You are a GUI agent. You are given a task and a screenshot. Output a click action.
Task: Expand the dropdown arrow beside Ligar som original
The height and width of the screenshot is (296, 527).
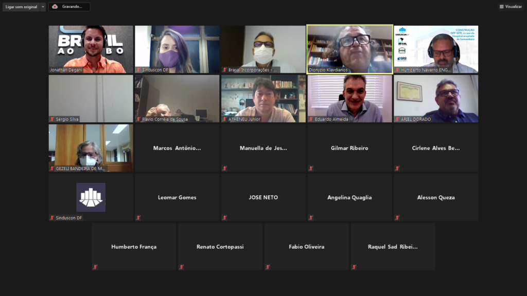pyautogui.click(x=43, y=7)
